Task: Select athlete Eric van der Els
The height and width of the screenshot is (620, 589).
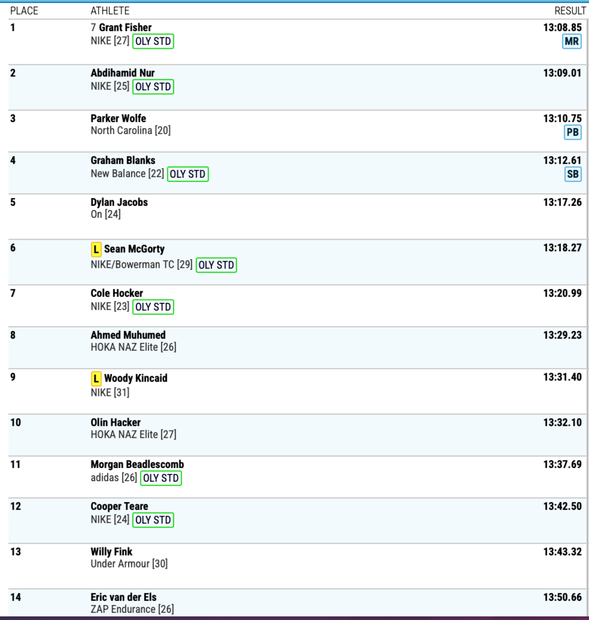Action: (123, 597)
